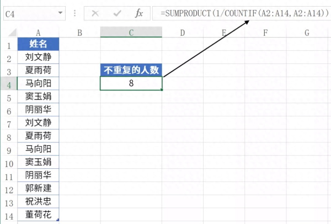Viewport: 331px width, 224px height.
Task: Select the 姓名 header cell
Action: click(x=38, y=44)
